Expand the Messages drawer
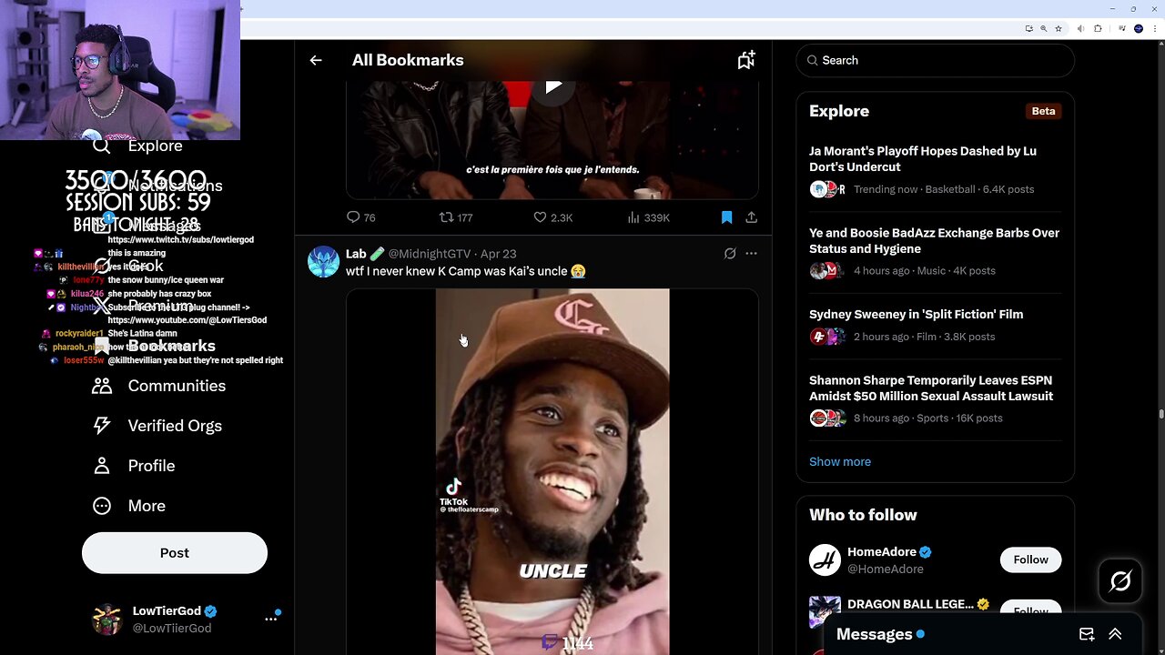The height and width of the screenshot is (655, 1165). click(1115, 634)
